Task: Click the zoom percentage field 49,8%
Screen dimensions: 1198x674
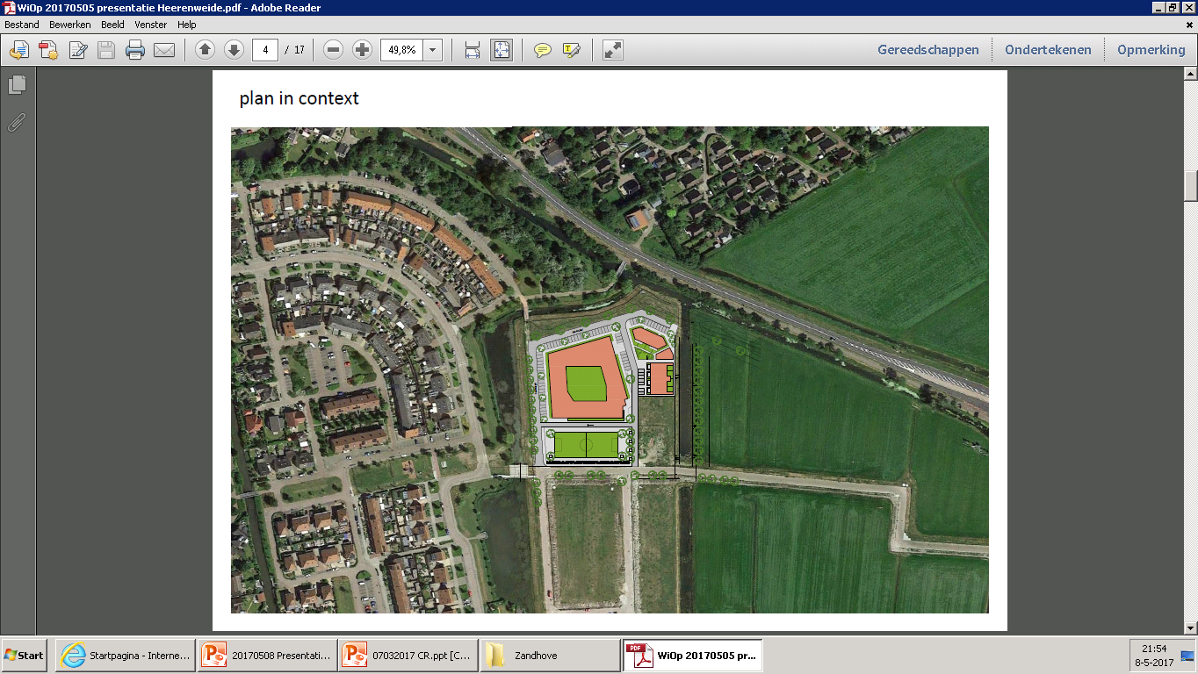Action: [401, 50]
